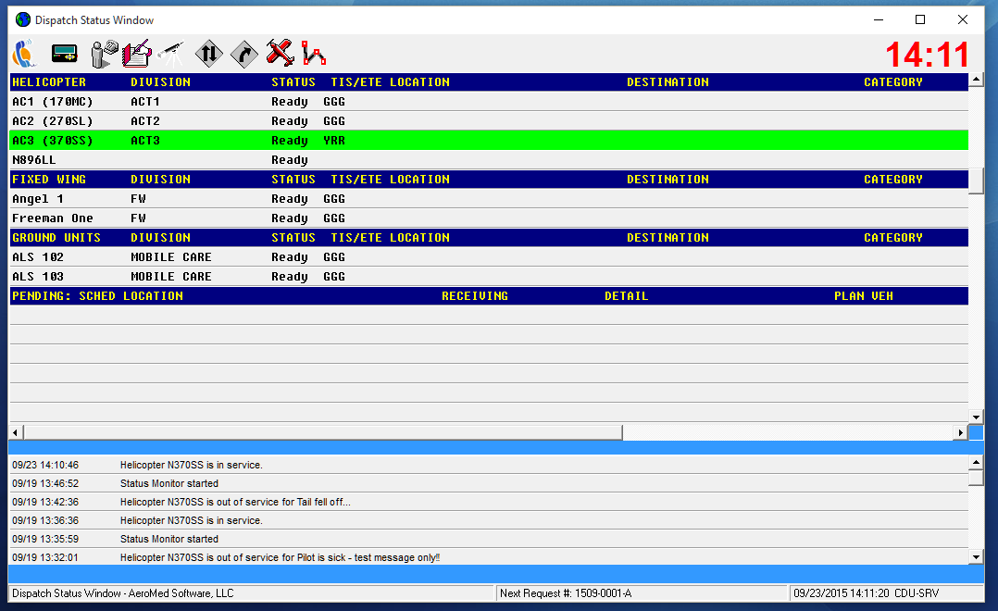Click the horizontal scroll right arrow
This screenshot has width=998, height=611.
(960, 433)
